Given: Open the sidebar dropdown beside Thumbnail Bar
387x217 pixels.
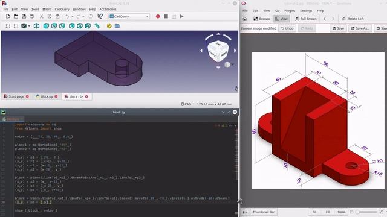Looking at the screenshot, I should 245,212.
